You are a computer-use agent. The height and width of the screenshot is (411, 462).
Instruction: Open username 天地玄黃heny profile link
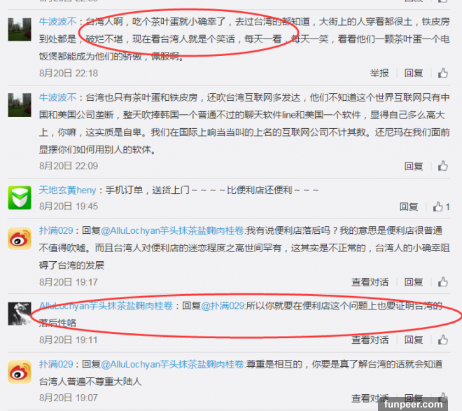coord(67,190)
